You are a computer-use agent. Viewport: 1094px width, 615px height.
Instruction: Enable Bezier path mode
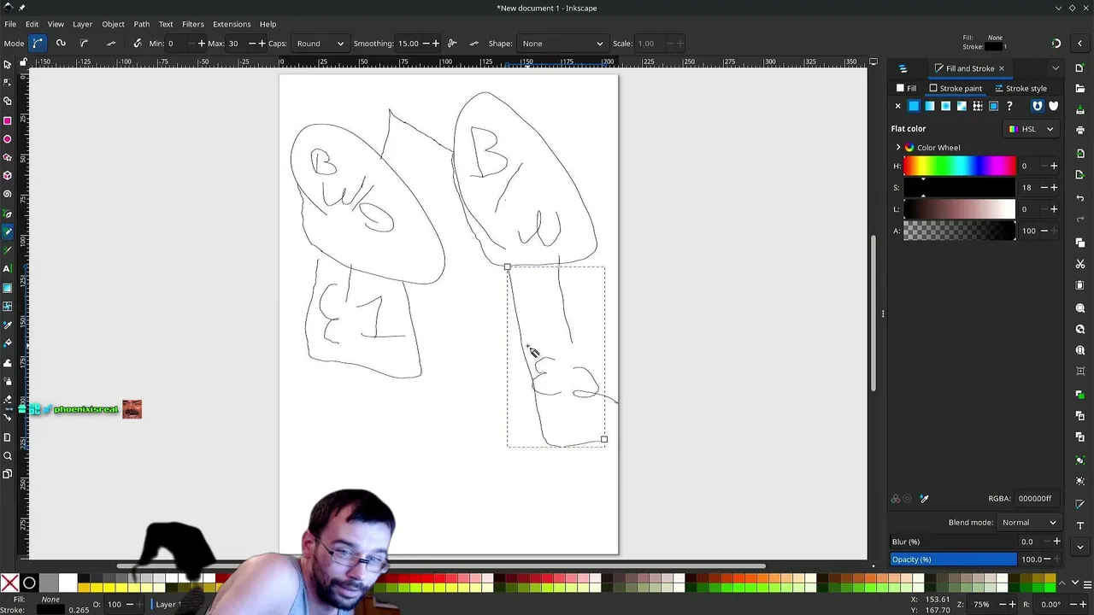click(38, 44)
